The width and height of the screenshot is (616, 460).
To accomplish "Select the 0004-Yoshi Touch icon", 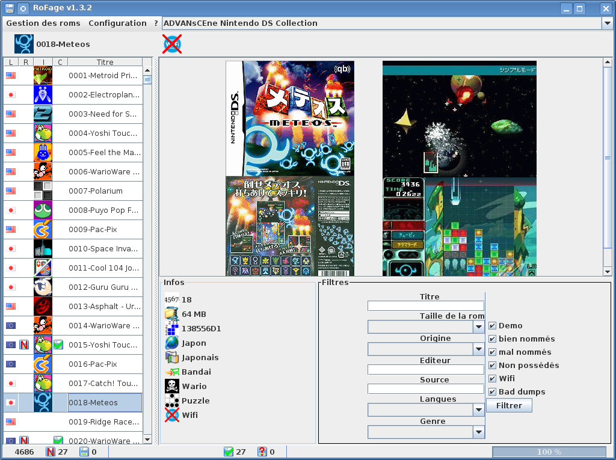I will pos(43,133).
